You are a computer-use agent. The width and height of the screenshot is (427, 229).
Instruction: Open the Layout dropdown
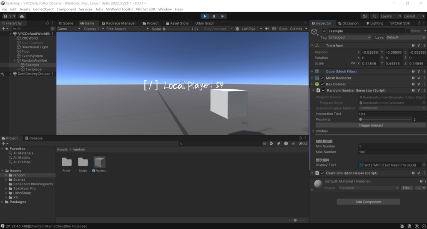(x=414, y=16)
